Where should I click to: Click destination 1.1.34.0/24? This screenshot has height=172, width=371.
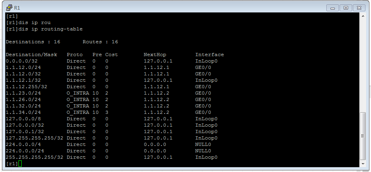[23, 112]
